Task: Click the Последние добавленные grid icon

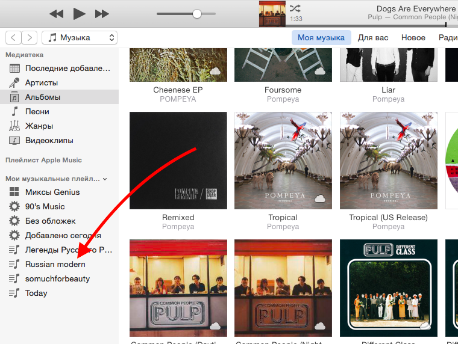Action: (x=14, y=68)
